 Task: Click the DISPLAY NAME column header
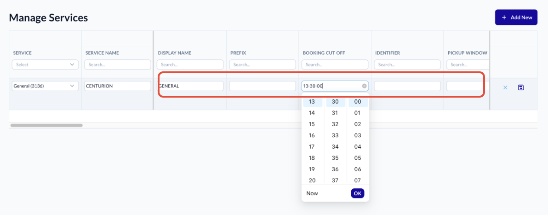pos(174,53)
